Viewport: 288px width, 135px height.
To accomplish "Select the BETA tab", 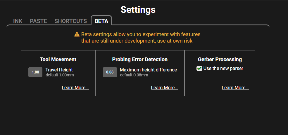I will click(x=101, y=21).
